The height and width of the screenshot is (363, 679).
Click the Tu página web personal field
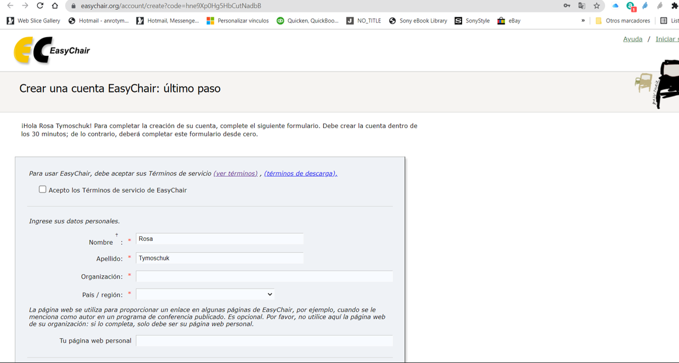[264, 341]
